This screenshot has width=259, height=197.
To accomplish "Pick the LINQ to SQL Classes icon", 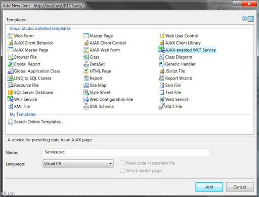I will pos(10,78).
